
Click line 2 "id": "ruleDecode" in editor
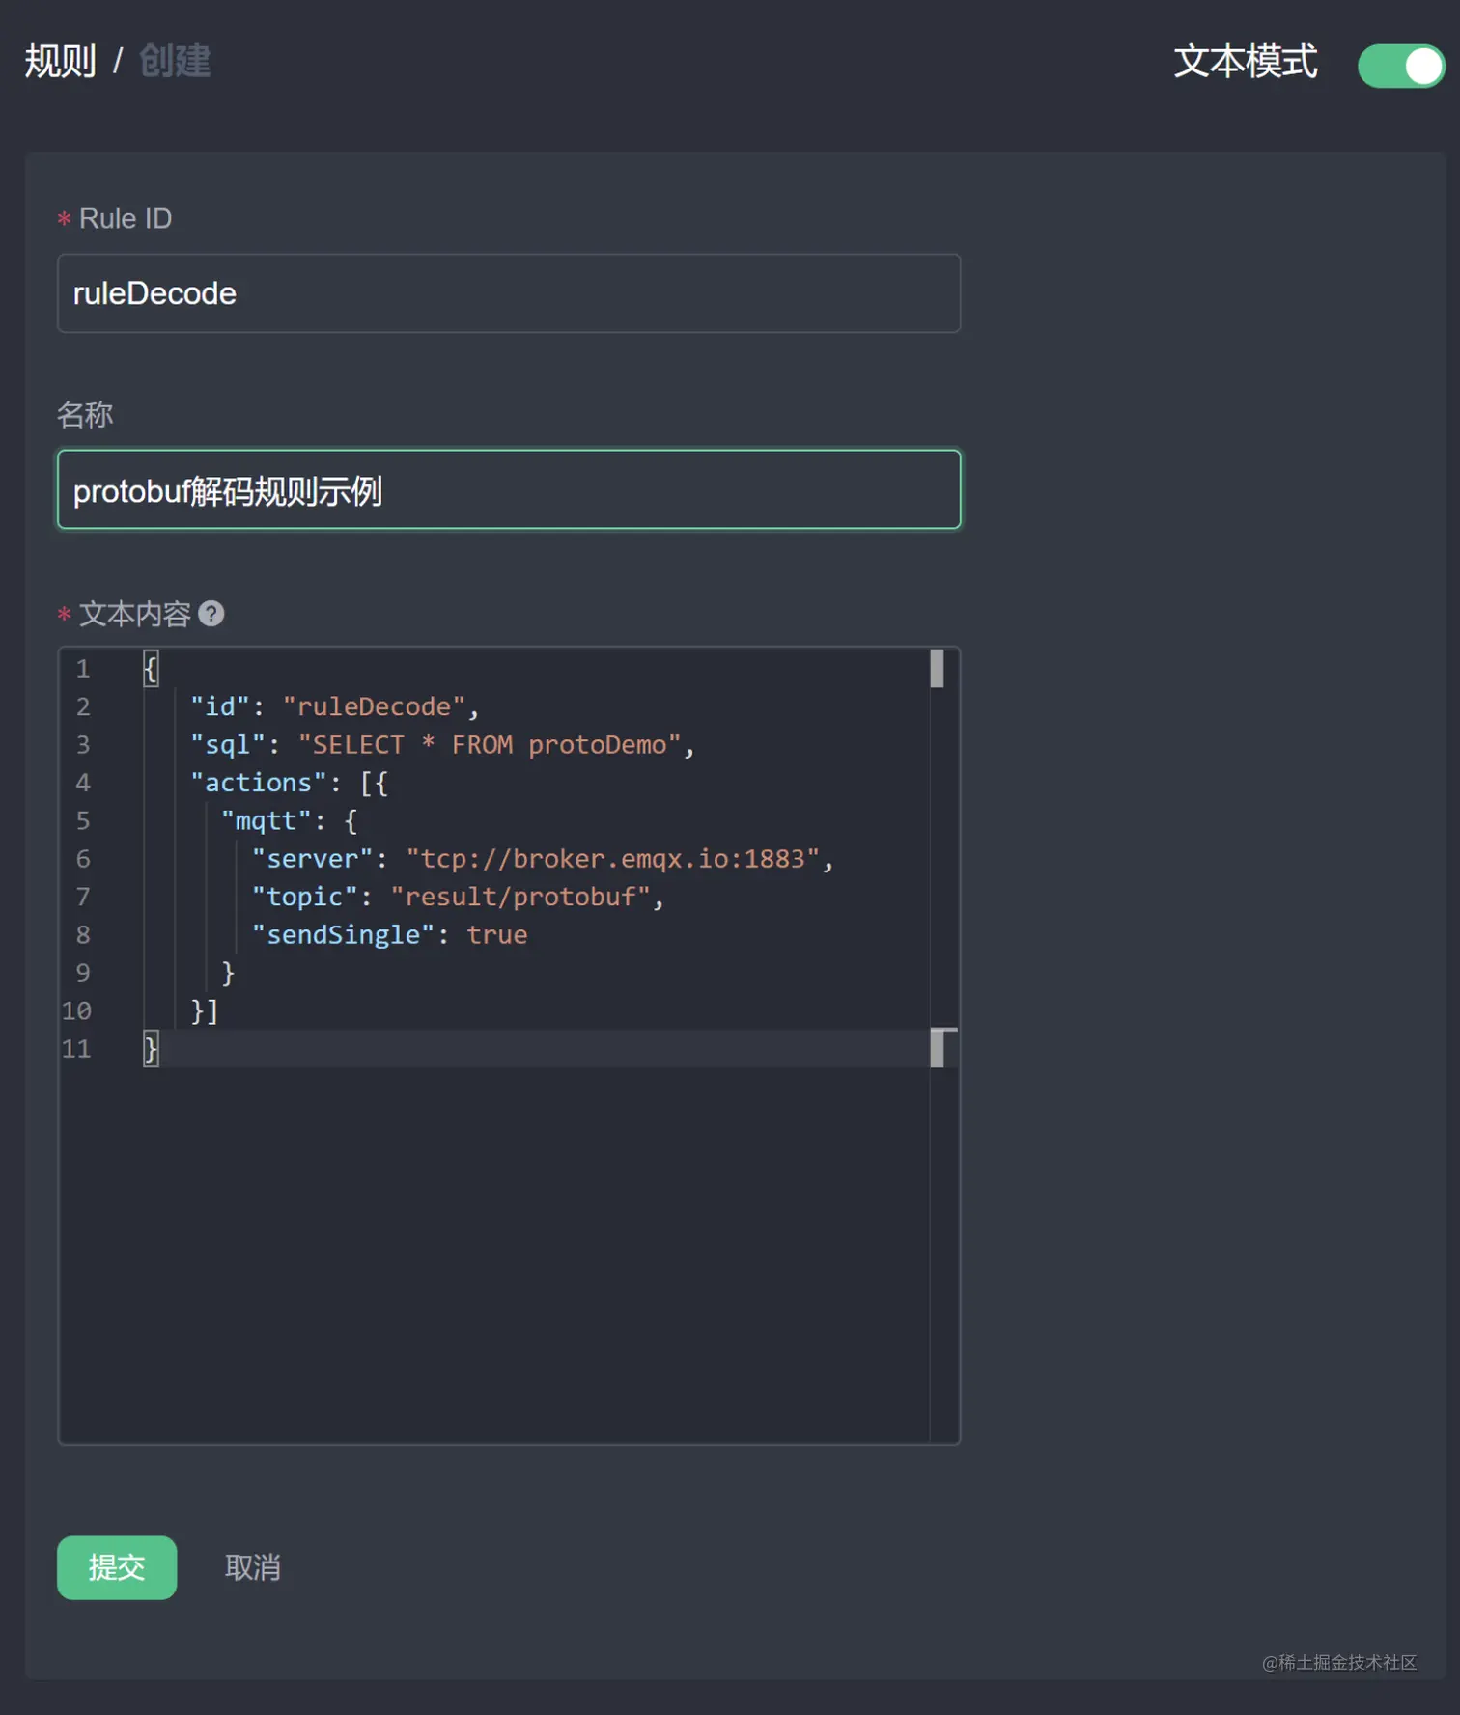pyautogui.click(x=334, y=706)
